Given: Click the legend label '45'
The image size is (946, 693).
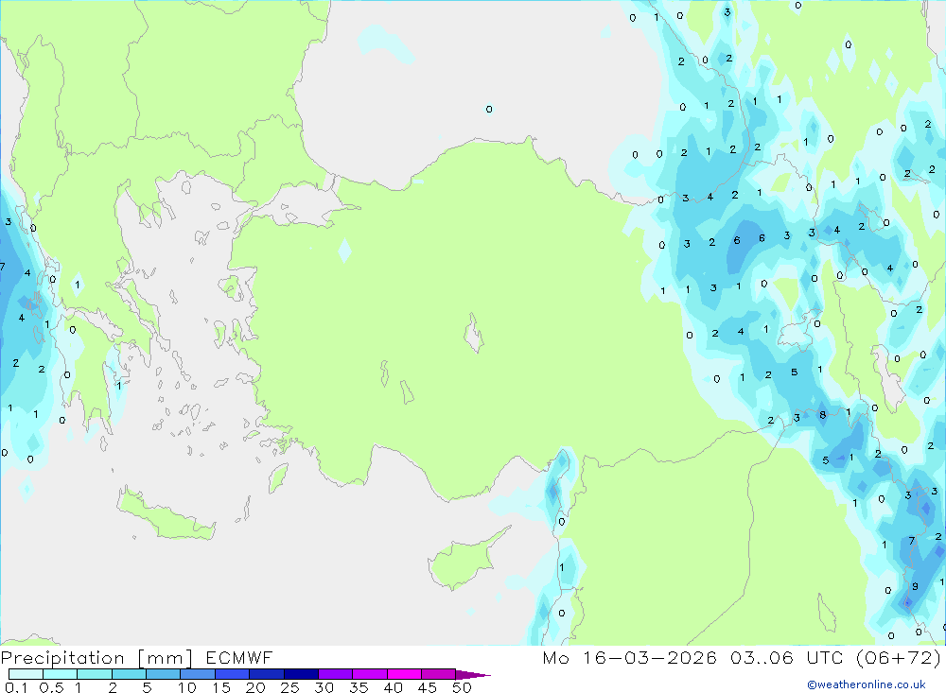Looking at the screenshot, I should coord(428,687).
